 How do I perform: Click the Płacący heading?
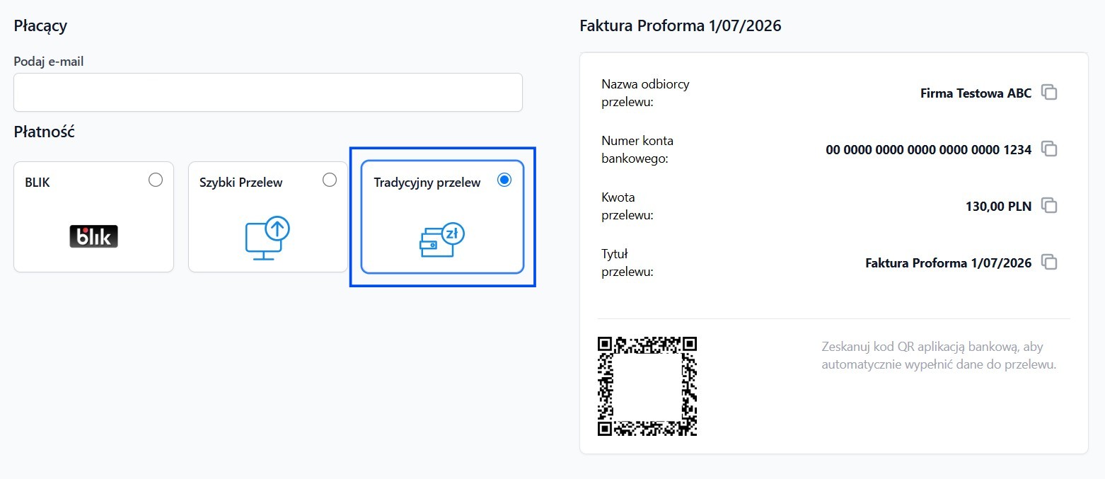[x=40, y=26]
